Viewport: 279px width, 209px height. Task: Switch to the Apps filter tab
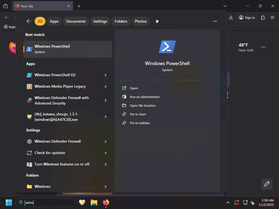pyautogui.click(x=54, y=21)
